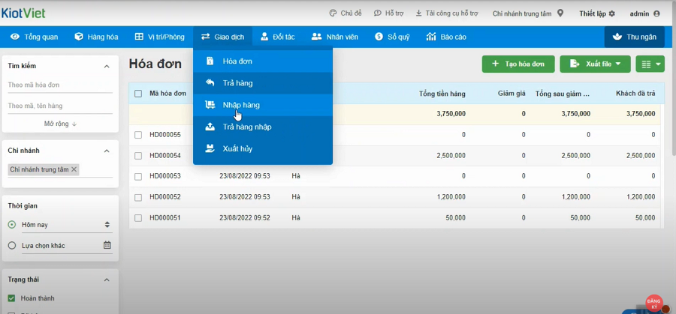
Task: Click the Thu ngân button
Action: (x=635, y=37)
